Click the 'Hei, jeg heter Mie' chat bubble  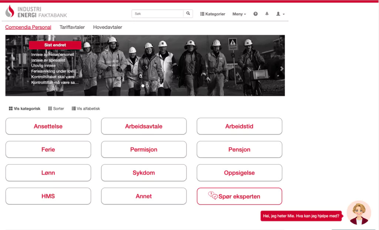[301, 216]
